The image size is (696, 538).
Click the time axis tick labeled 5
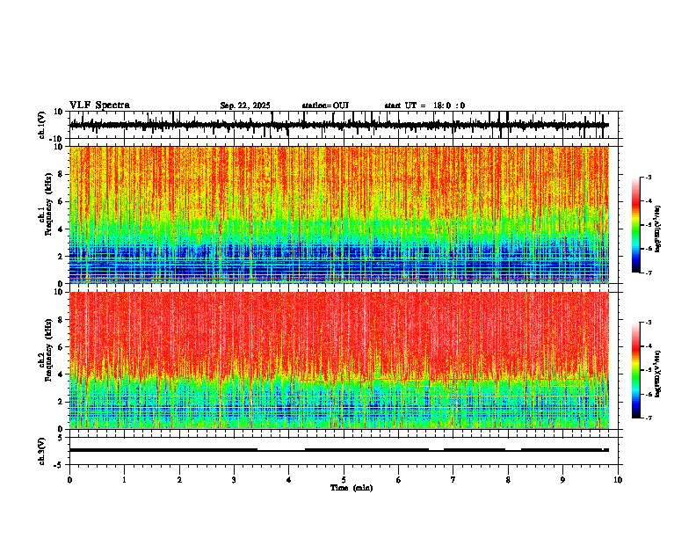click(344, 480)
